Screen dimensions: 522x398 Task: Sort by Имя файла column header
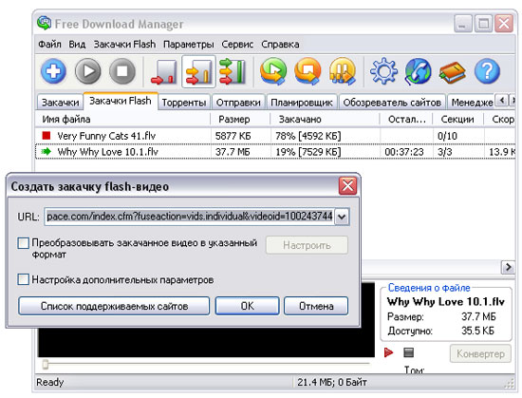click(x=122, y=120)
